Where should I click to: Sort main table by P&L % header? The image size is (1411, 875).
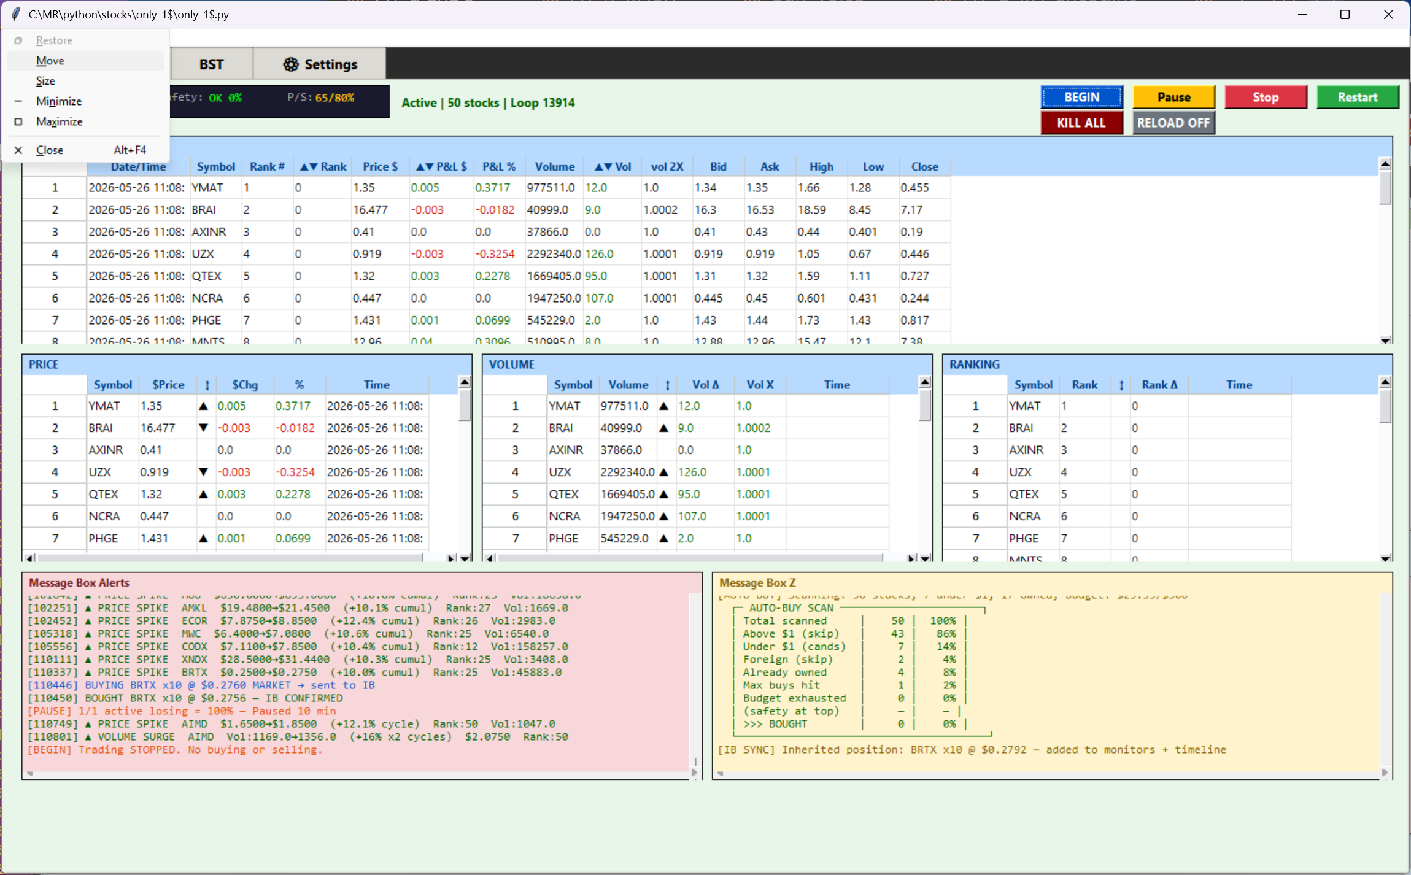499,167
